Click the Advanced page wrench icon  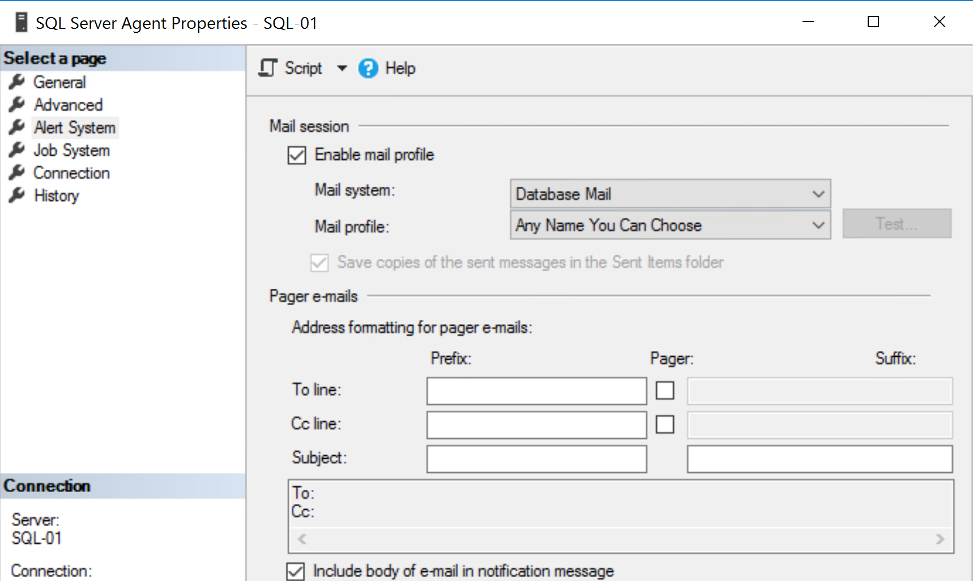[x=17, y=105]
